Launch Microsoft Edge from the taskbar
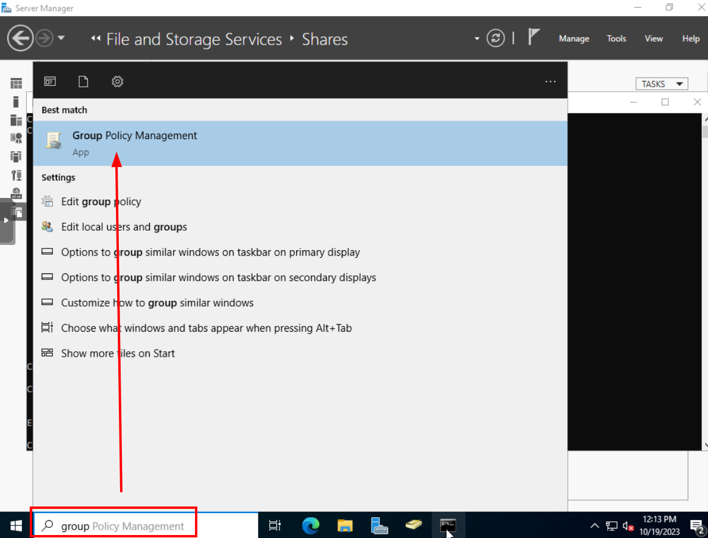Screen dimensions: 708x538 (310, 525)
